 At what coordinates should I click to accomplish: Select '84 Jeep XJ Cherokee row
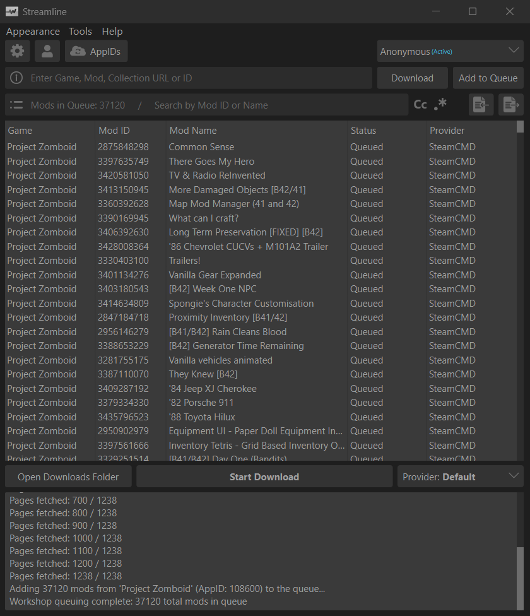[x=261, y=389]
